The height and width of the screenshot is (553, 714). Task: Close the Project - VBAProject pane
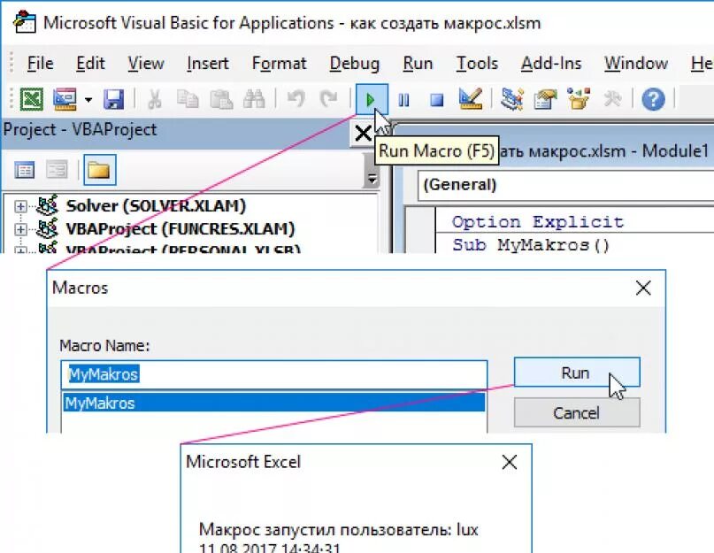(x=363, y=134)
